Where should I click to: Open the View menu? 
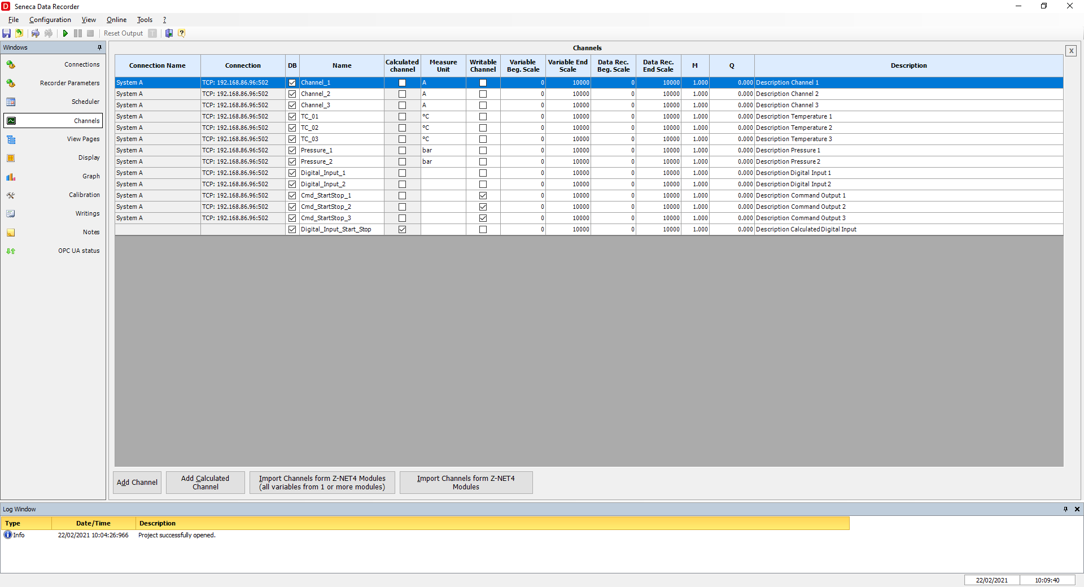tap(89, 20)
